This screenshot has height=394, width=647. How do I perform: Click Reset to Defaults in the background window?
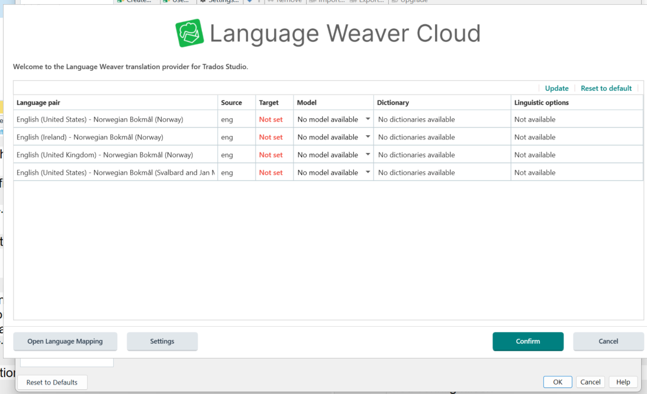click(x=52, y=382)
